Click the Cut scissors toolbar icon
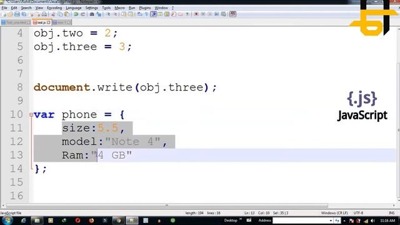This screenshot has width=400, height=225. tap(53, 14)
